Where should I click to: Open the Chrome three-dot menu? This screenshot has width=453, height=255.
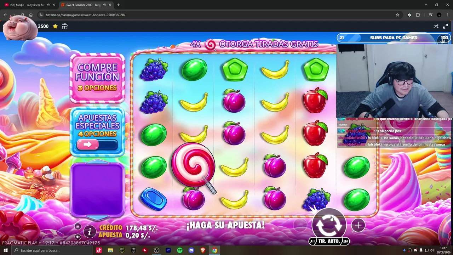[447, 15]
